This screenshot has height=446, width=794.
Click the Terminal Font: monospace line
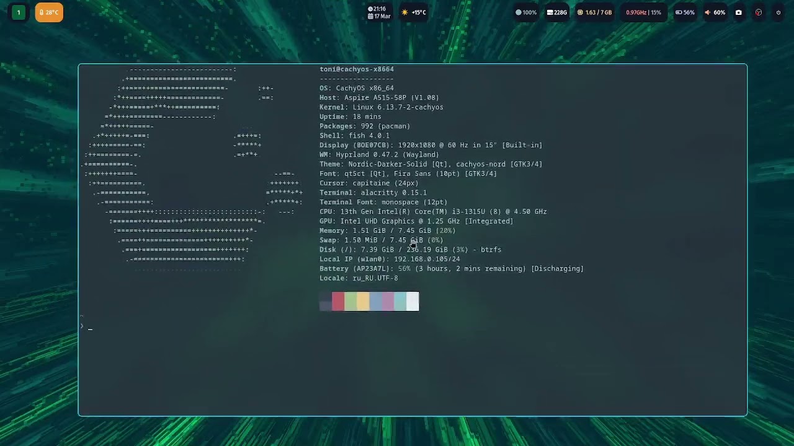(383, 203)
